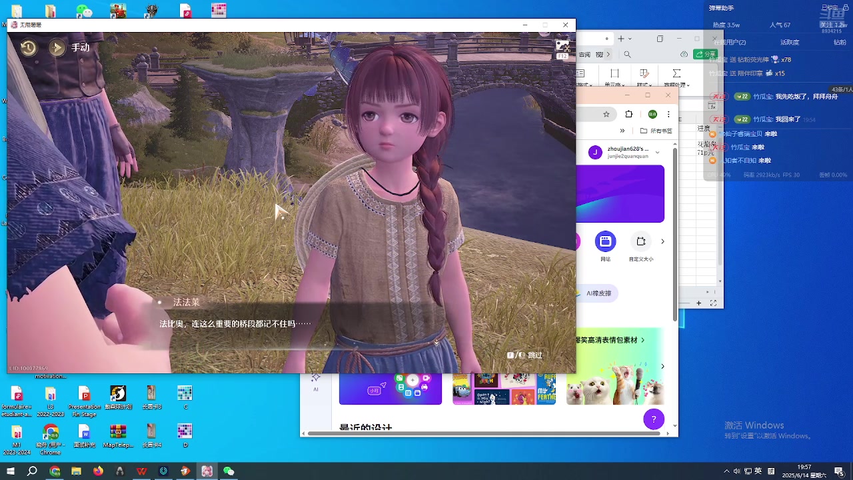Click the cloud sync icon in WPS
Viewport: 853px width, 480px height.
(684, 54)
